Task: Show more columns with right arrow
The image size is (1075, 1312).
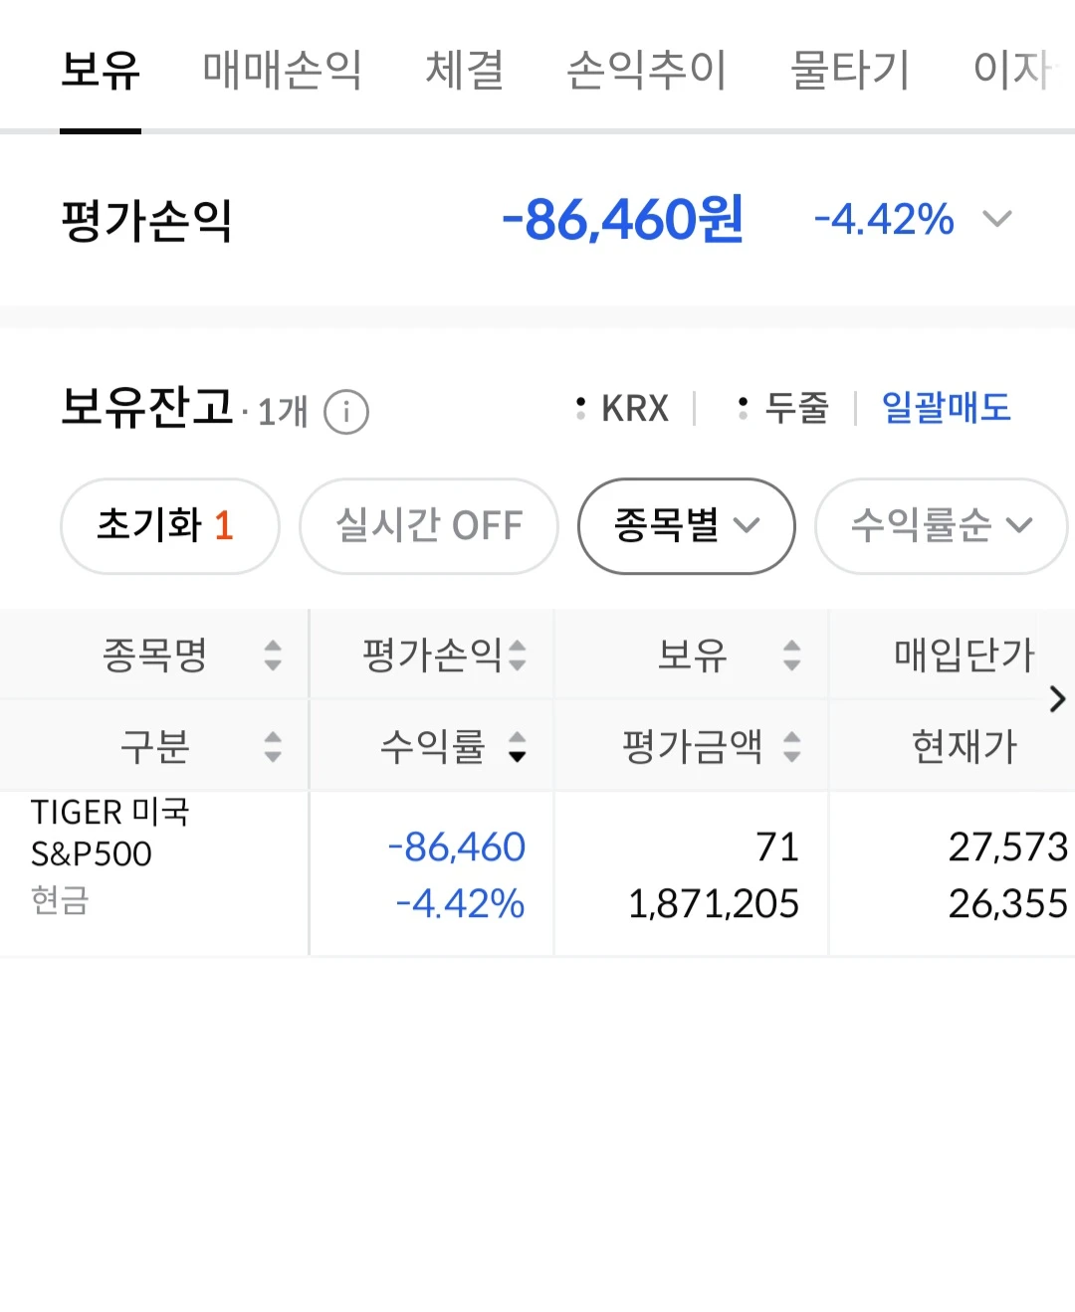Action: 1057,699
